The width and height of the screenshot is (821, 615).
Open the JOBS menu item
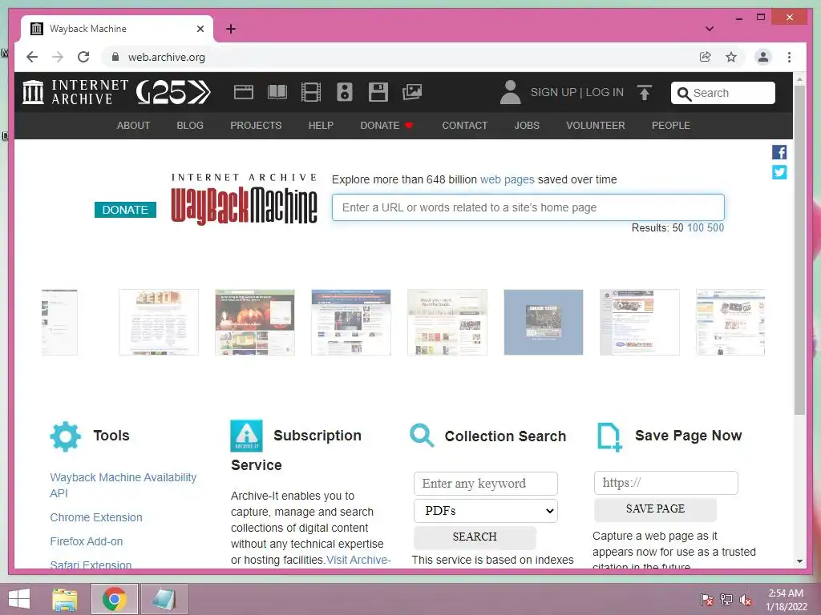[527, 126]
